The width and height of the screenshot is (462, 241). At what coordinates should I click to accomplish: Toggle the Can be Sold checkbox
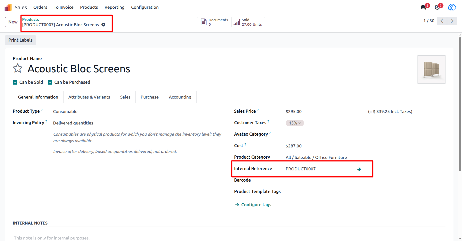(x=15, y=82)
